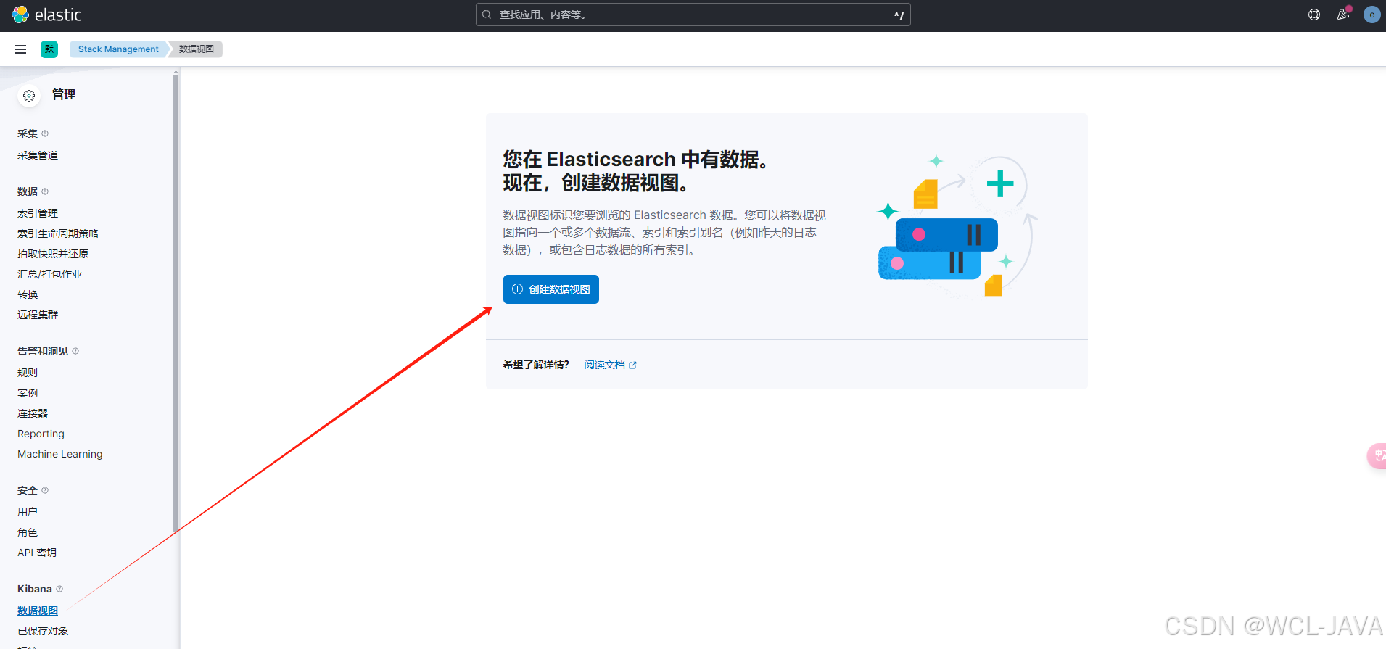Viewport: 1386px width, 649px height.
Task: Click the info icon next to 数据
Action: 45,191
